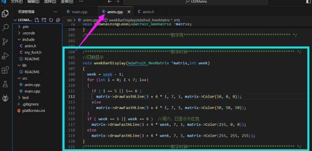
Task: Click the Refresh Explorer icon
Action: point(51,20)
